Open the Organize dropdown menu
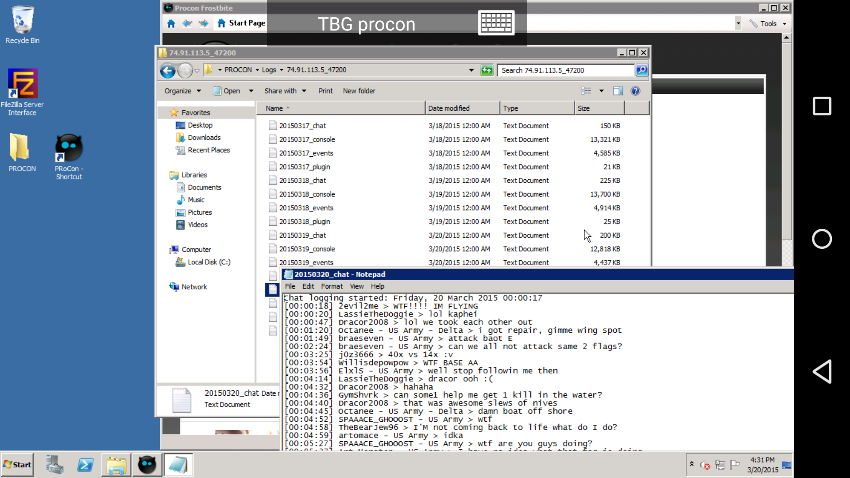Viewport: 850px width, 478px height. coord(182,91)
